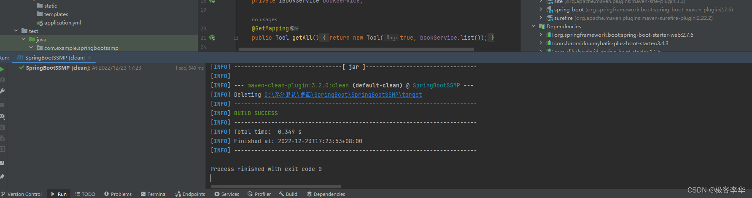Click 'no usages' hint above @GetMapping
Image resolution: width=752 pixels, height=198 pixels.
pos(264,19)
